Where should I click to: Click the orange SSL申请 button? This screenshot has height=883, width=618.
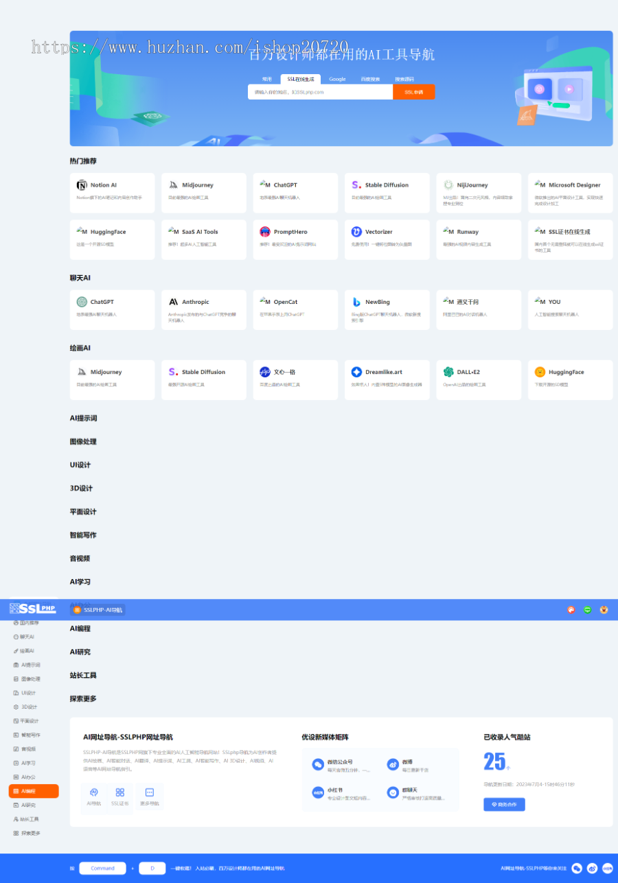coord(414,92)
